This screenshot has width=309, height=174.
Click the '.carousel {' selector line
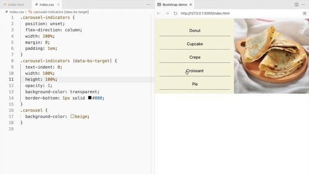[34, 110]
